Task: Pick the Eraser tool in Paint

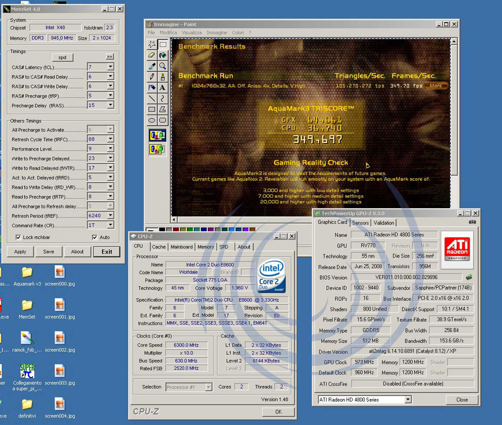Action: click(x=152, y=55)
